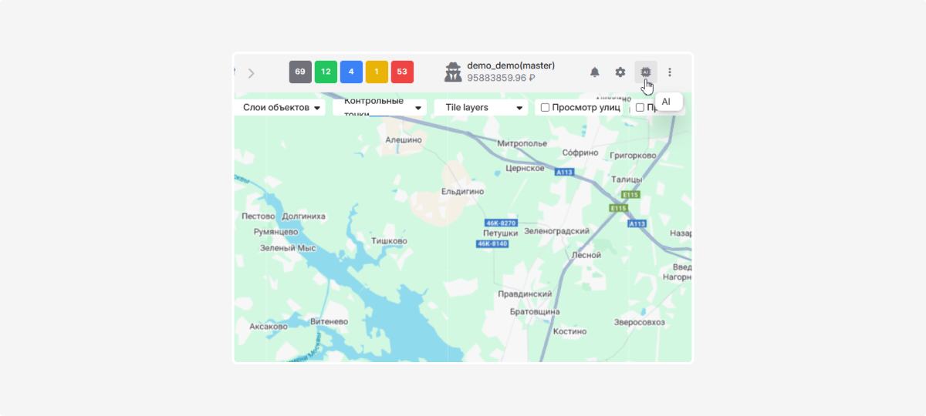
Task: Click the A113 road marker near Софрино
Action: 565,173
